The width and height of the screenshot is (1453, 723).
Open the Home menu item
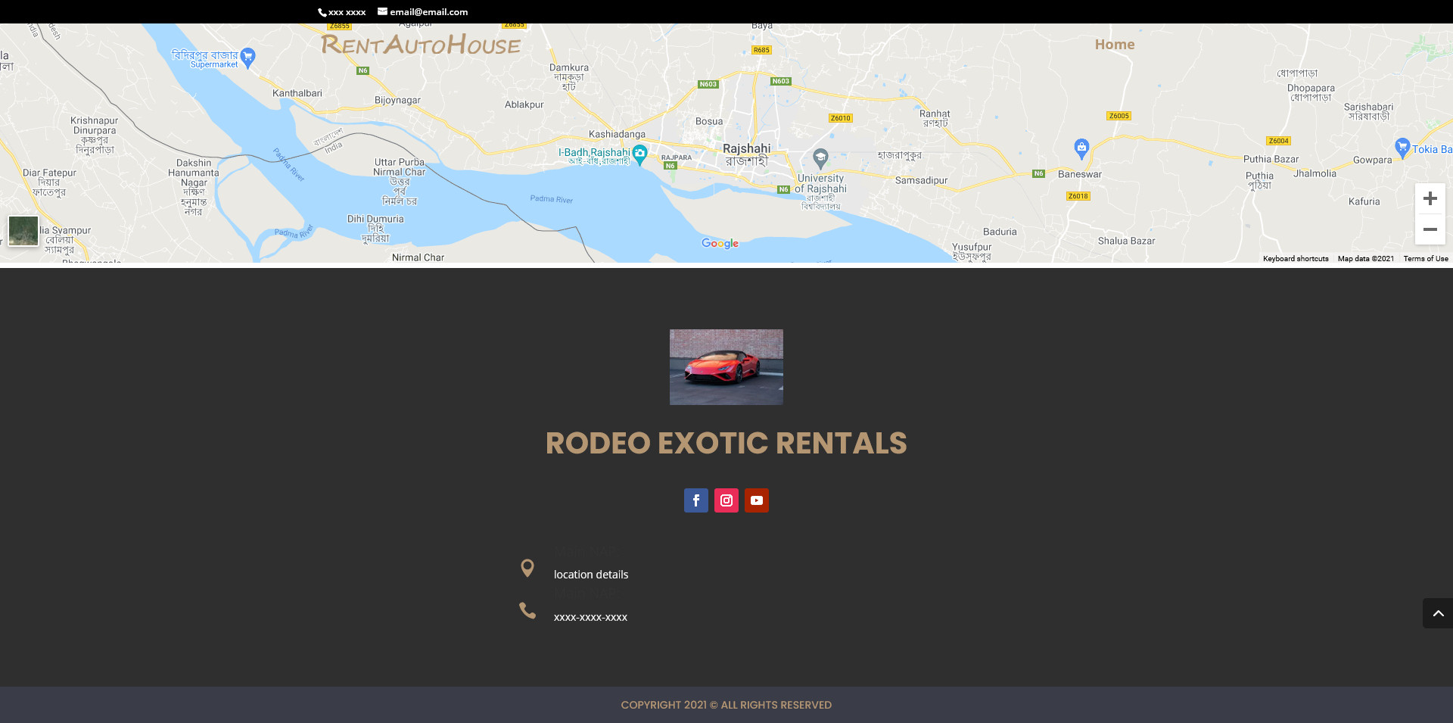click(x=1115, y=45)
